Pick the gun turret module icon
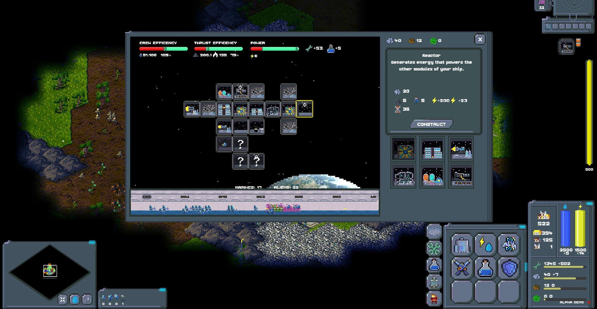597x309 pixels. (461, 176)
